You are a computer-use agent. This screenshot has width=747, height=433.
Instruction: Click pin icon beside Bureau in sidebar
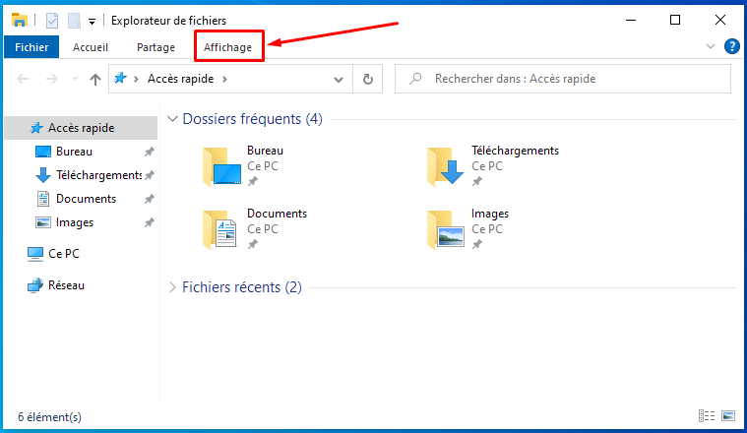click(x=150, y=152)
